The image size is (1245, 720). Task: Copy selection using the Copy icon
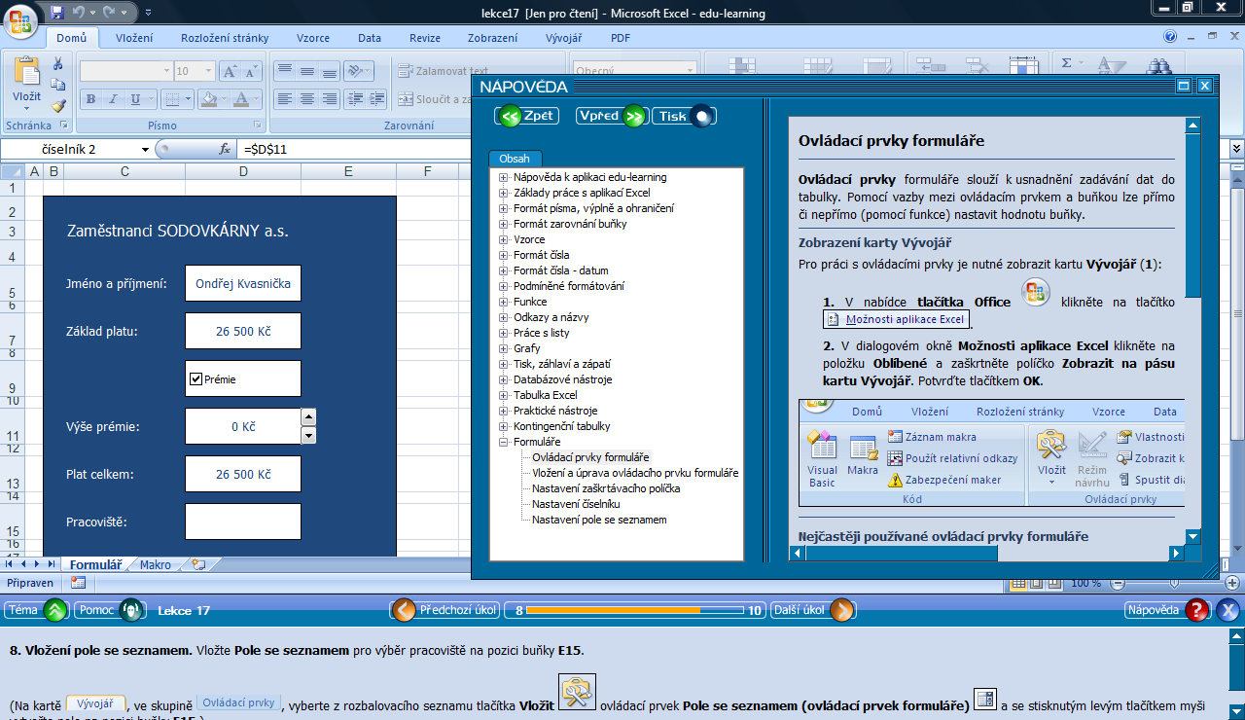pyautogui.click(x=57, y=85)
